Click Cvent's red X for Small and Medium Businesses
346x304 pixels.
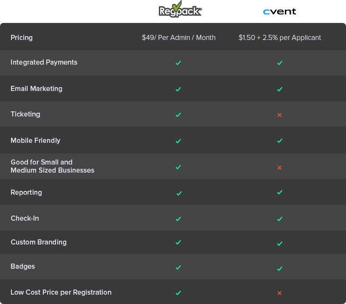click(x=279, y=168)
